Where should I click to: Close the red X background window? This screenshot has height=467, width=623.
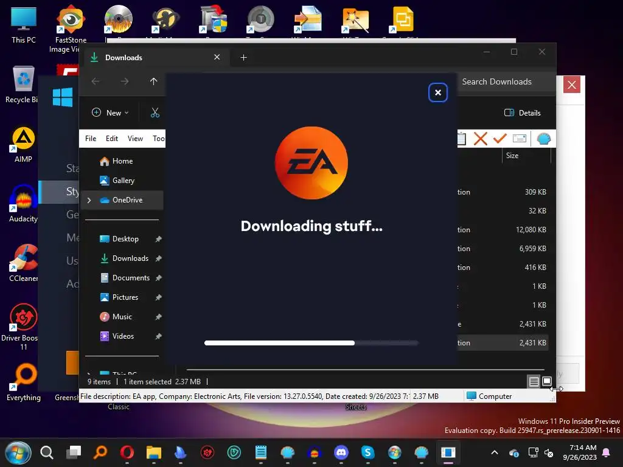(572, 85)
